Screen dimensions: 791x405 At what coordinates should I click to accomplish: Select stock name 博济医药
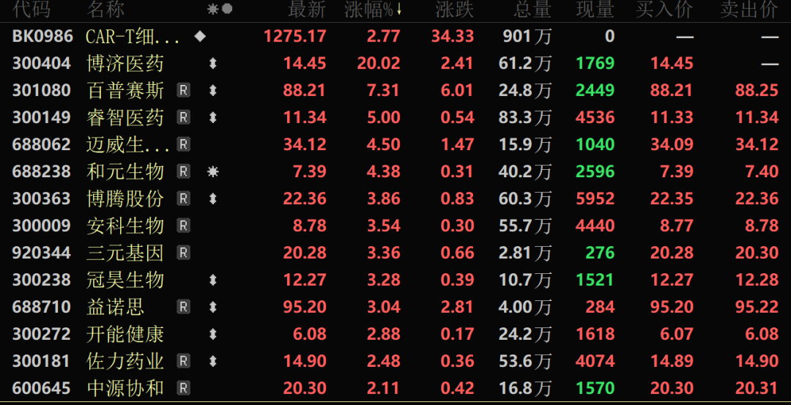tap(125, 64)
